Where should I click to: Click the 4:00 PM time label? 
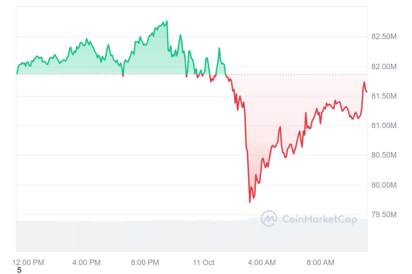pyautogui.click(x=86, y=262)
